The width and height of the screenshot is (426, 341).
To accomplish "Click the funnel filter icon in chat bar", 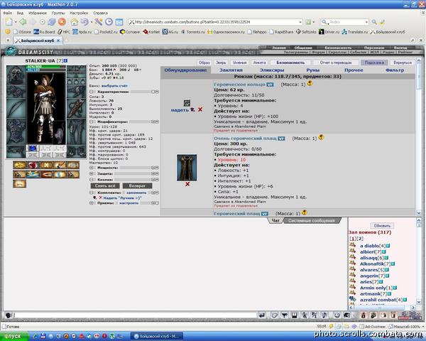I will pyautogui.click(x=285, y=315).
